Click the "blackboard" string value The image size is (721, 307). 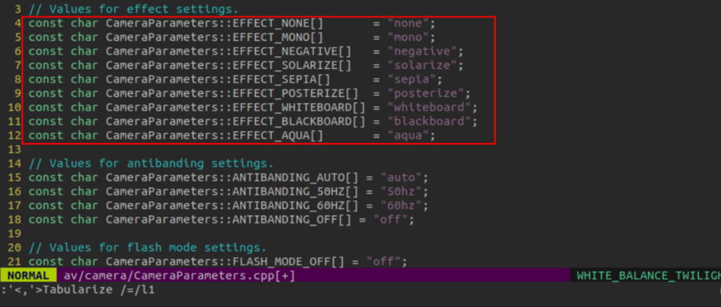click(431, 122)
